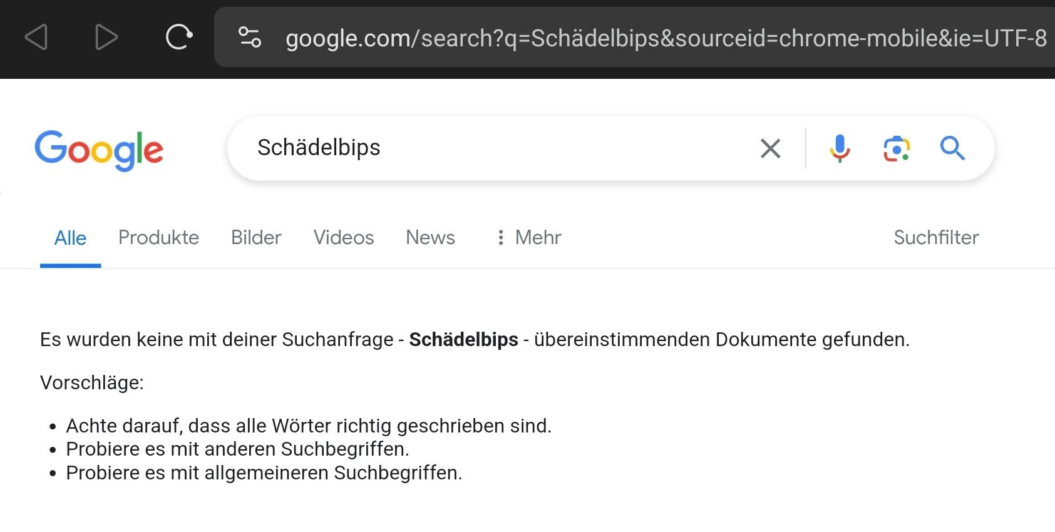Start voice search with the microphone icon
The height and width of the screenshot is (532, 1055).
[840, 148]
